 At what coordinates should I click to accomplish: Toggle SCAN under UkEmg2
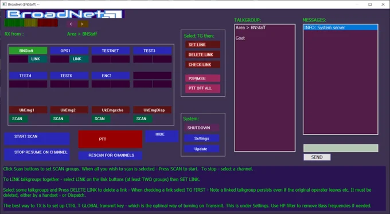tap(60, 118)
